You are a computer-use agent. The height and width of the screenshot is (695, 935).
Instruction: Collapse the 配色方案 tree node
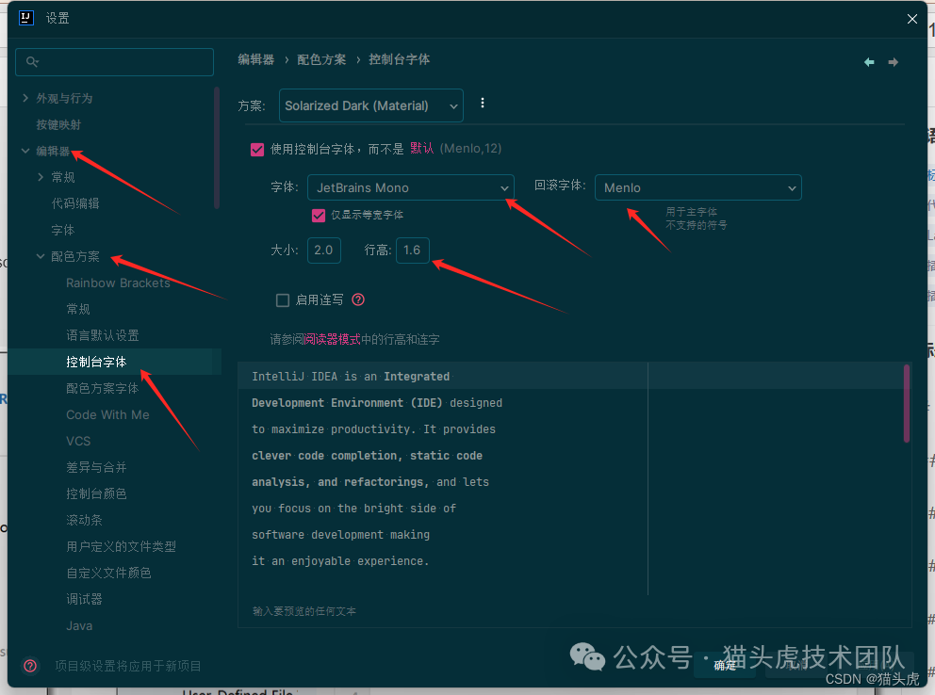(41, 256)
